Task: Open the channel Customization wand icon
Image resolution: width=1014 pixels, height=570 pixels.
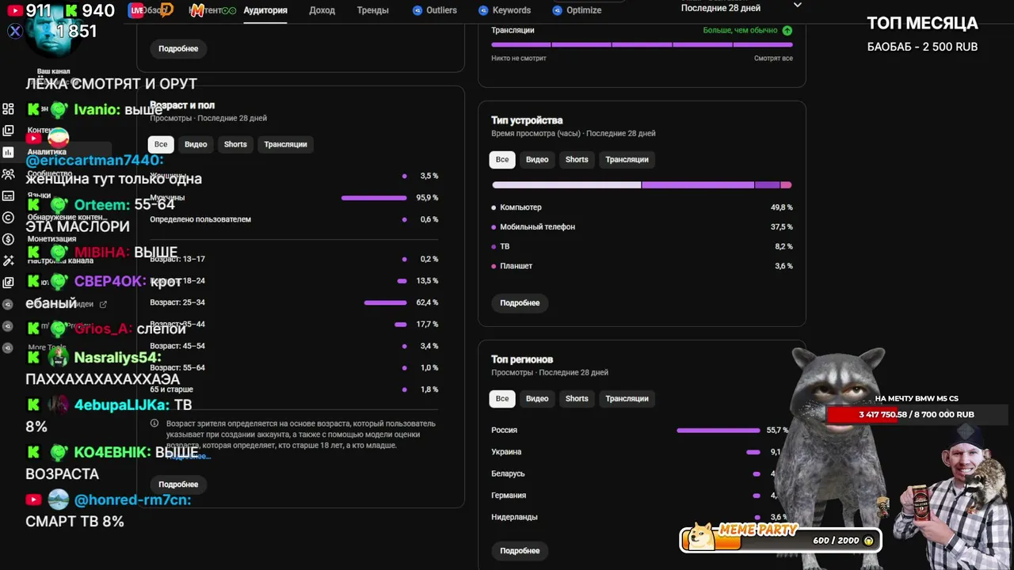Action: [x=8, y=260]
